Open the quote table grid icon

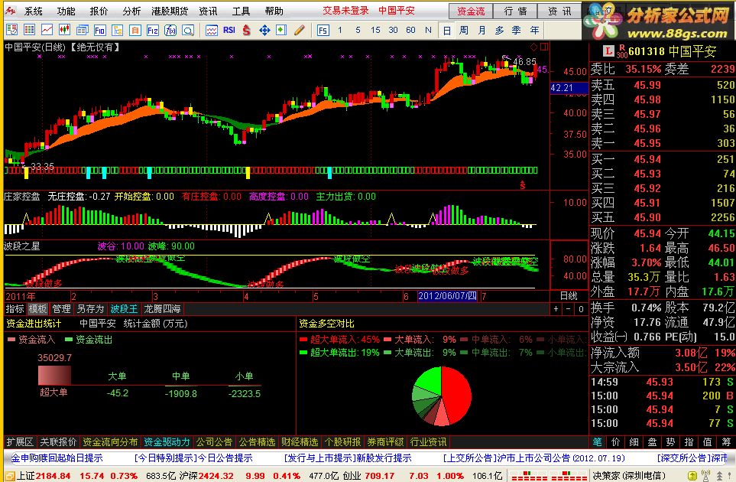click(29, 30)
